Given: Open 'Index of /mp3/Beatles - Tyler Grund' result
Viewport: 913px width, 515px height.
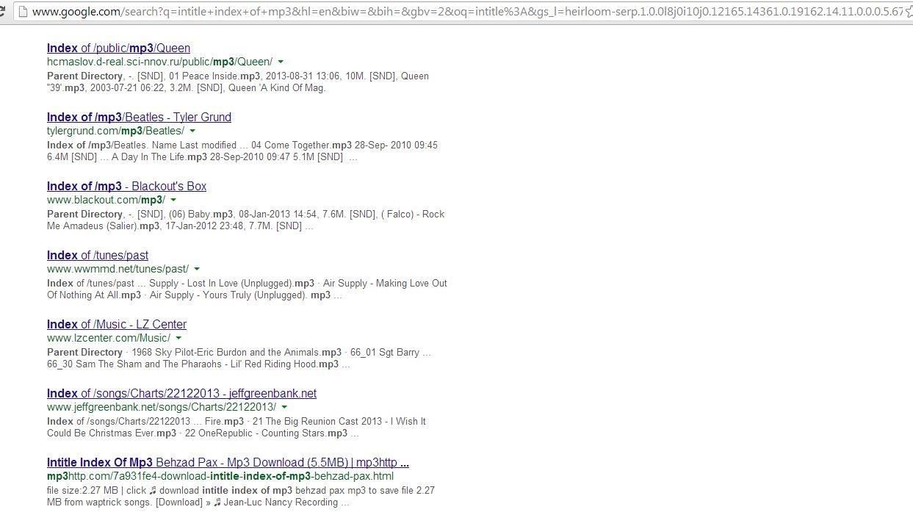Looking at the screenshot, I should [139, 118].
